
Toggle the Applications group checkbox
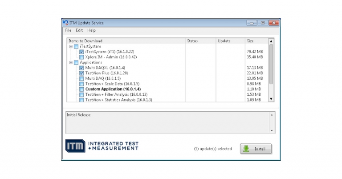(76, 63)
